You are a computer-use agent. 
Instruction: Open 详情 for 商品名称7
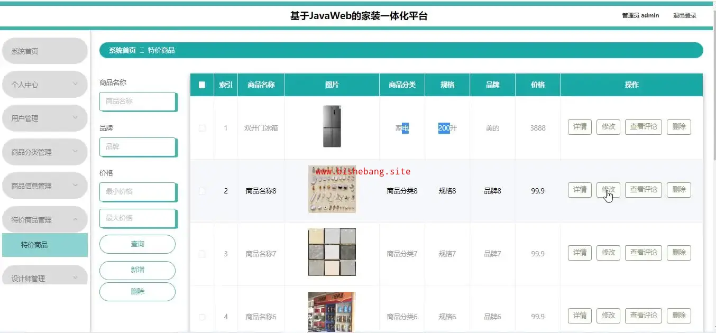pos(580,253)
